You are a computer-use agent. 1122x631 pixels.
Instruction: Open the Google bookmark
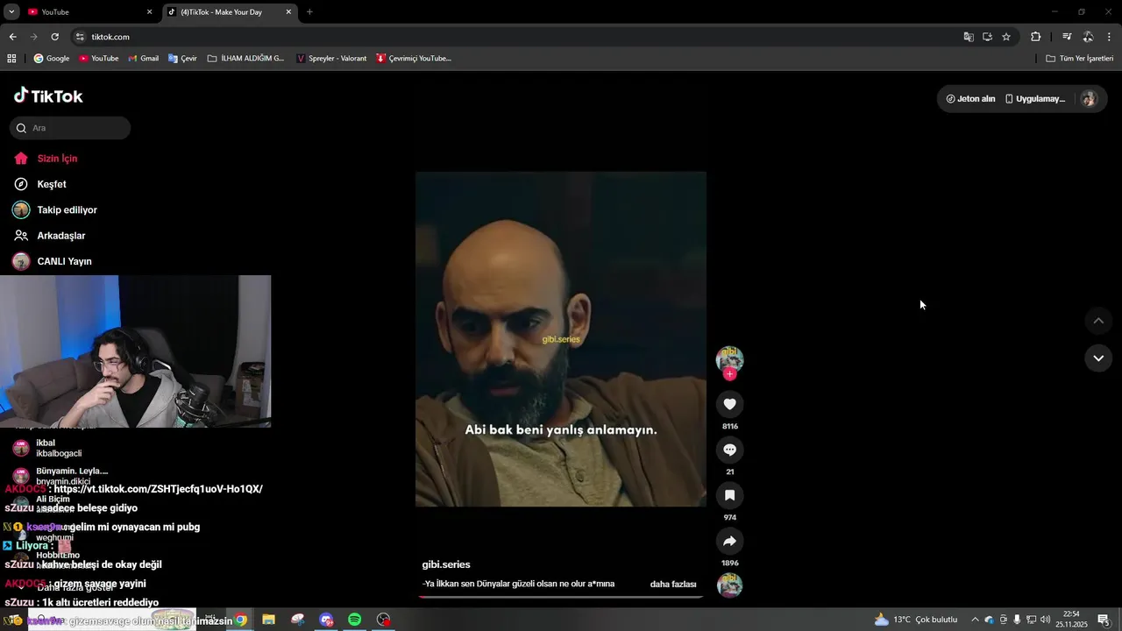pos(52,59)
